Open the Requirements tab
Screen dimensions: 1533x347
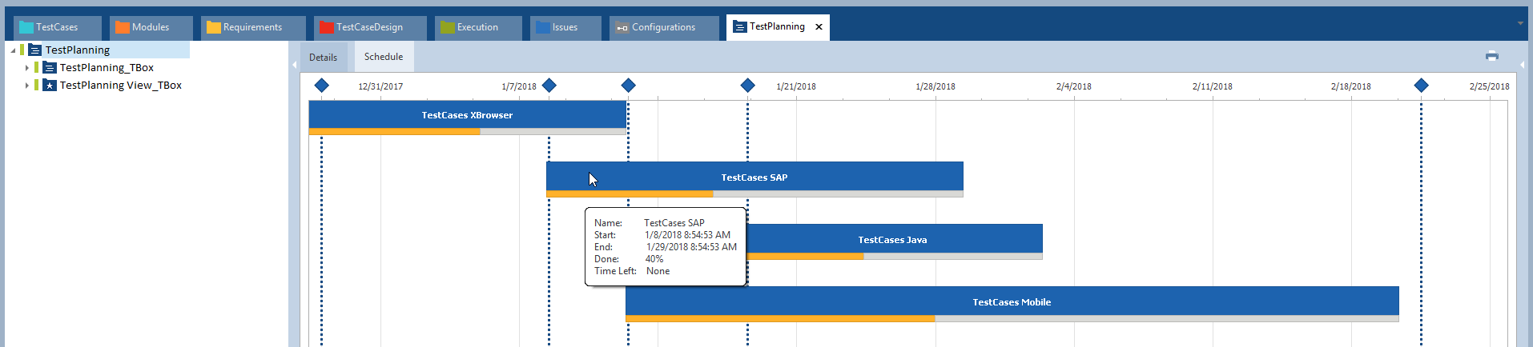click(x=252, y=27)
